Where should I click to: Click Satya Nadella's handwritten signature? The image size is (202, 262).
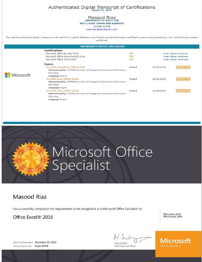point(132,238)
